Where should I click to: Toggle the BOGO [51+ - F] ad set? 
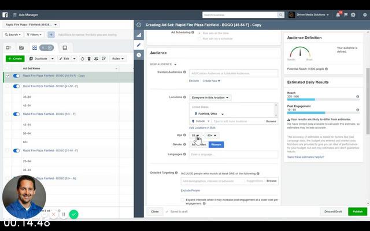16,114
